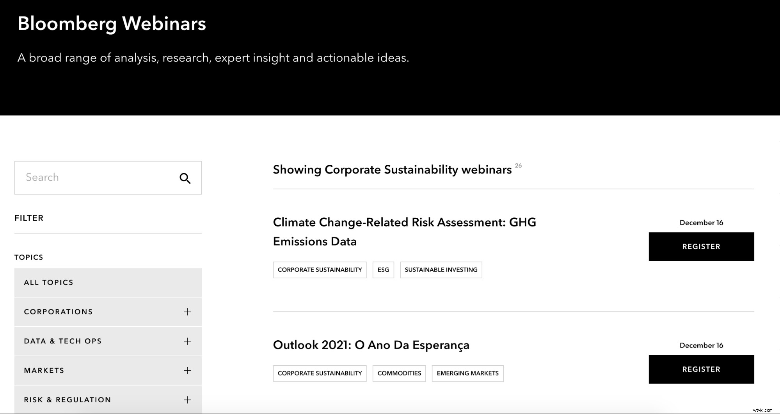Register for the Climate Change-Related Risk Assessment webinar
This screenshot has width=780, height=414.
(701, 246)
